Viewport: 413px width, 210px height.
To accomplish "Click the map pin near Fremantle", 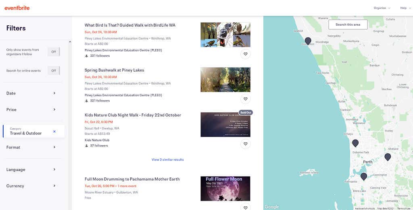I will 364,176.
